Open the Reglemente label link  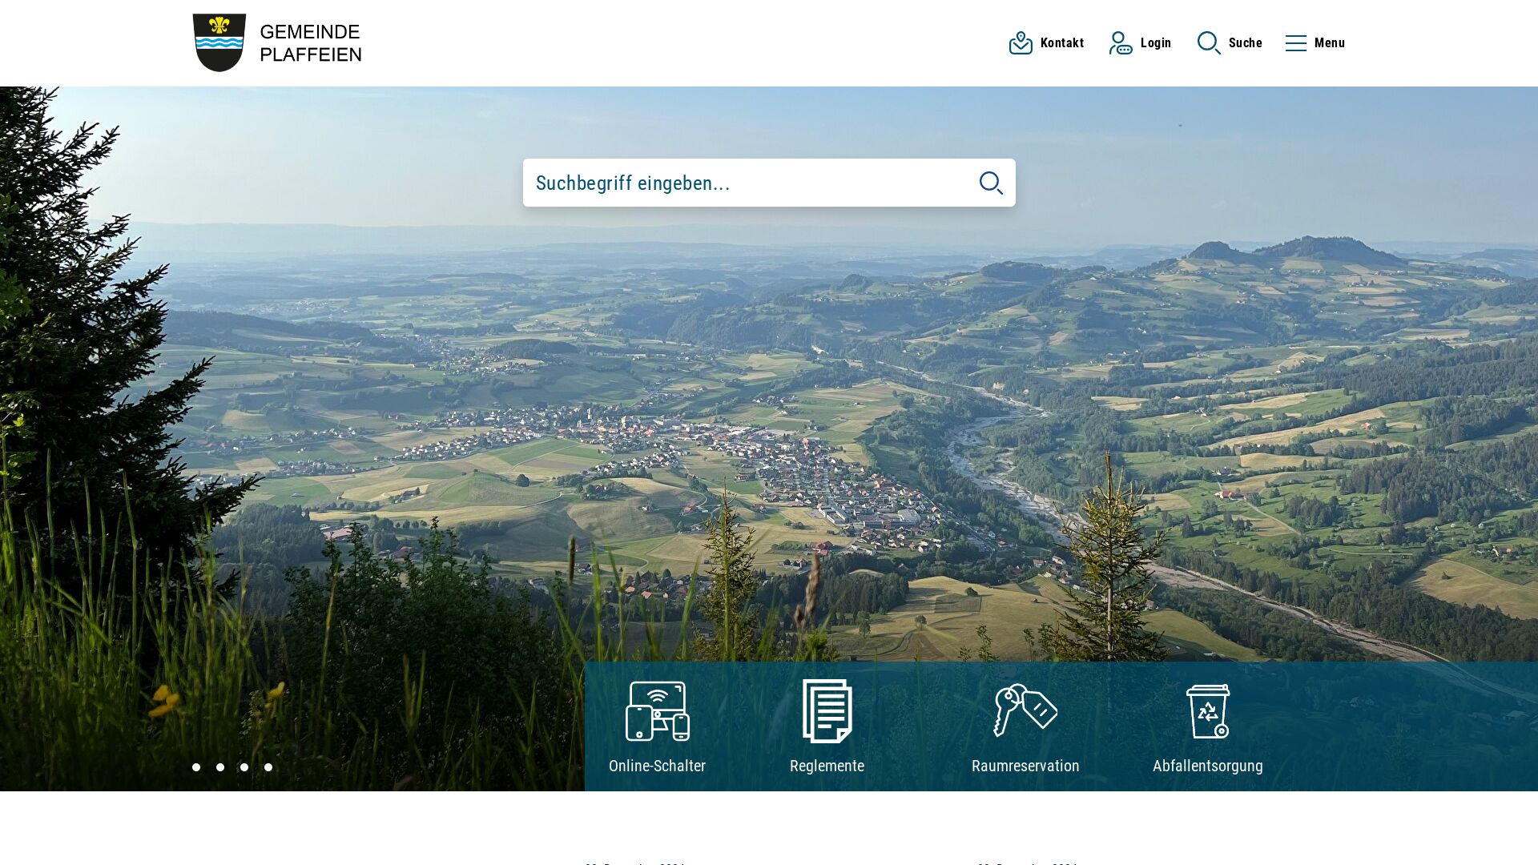coord(827,766)
